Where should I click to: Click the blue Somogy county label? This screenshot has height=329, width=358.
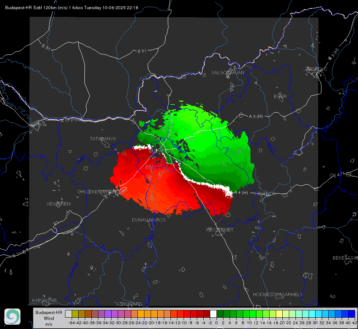pyautogui.click(x=73, y=270)
